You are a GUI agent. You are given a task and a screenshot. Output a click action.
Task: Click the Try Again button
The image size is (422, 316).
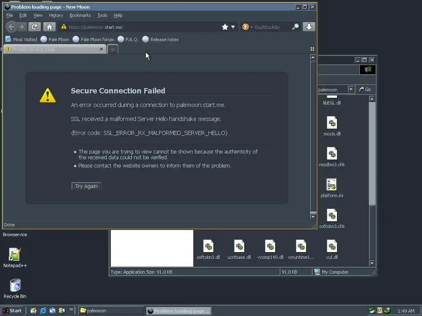pos(87,186)
